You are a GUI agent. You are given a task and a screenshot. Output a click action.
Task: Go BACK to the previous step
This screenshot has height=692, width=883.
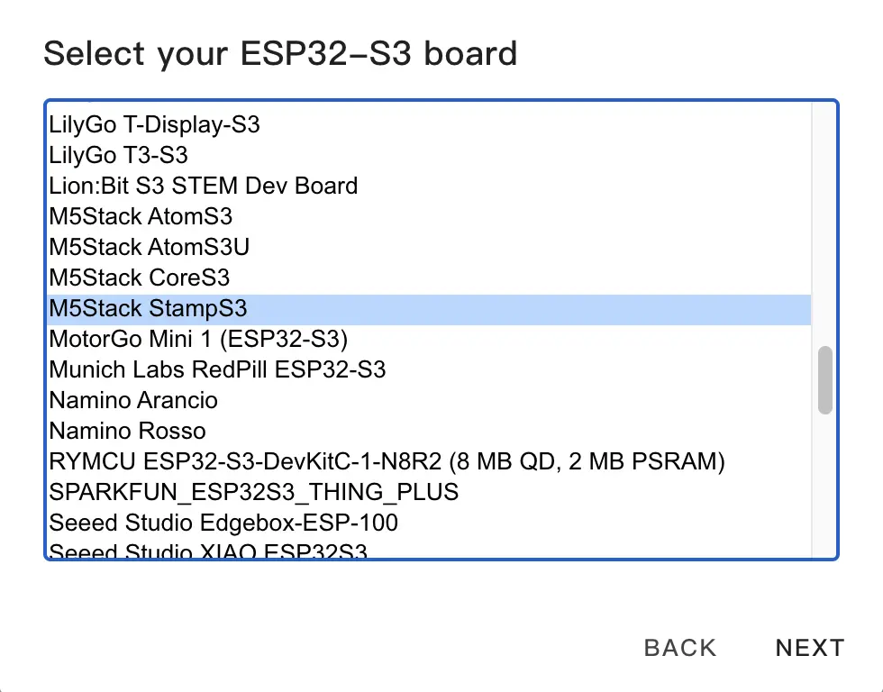click(x=680, y=648)
